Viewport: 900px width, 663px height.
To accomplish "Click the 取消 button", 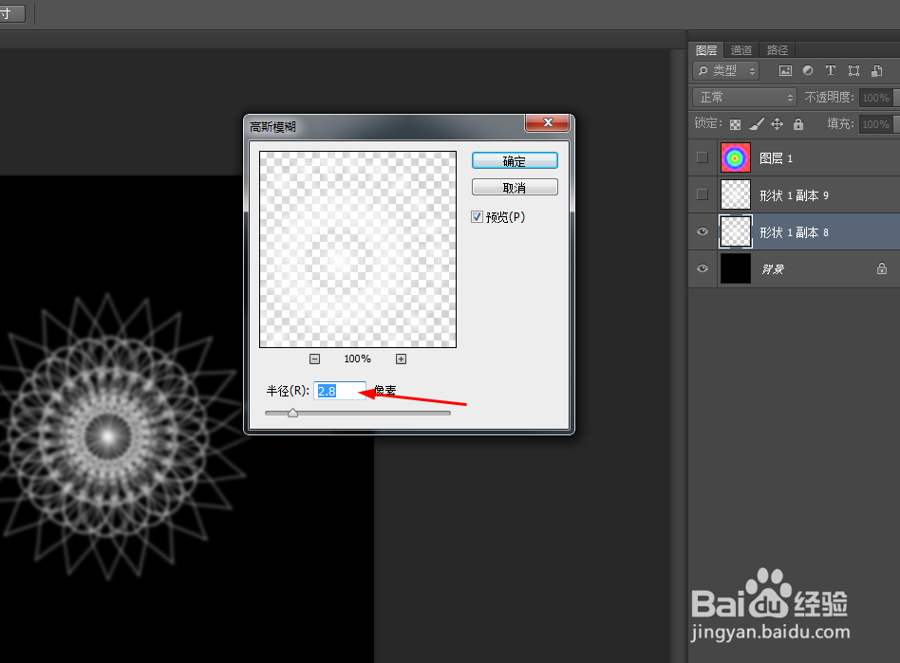I will (515, 188).
